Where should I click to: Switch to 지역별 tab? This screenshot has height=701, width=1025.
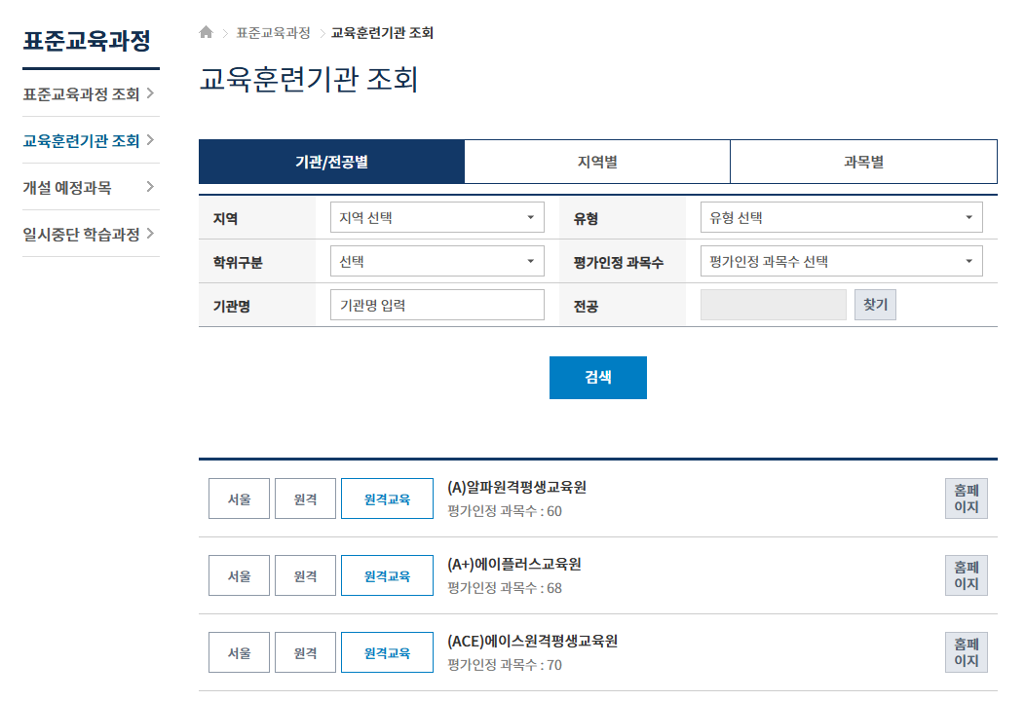pos(597,162)
